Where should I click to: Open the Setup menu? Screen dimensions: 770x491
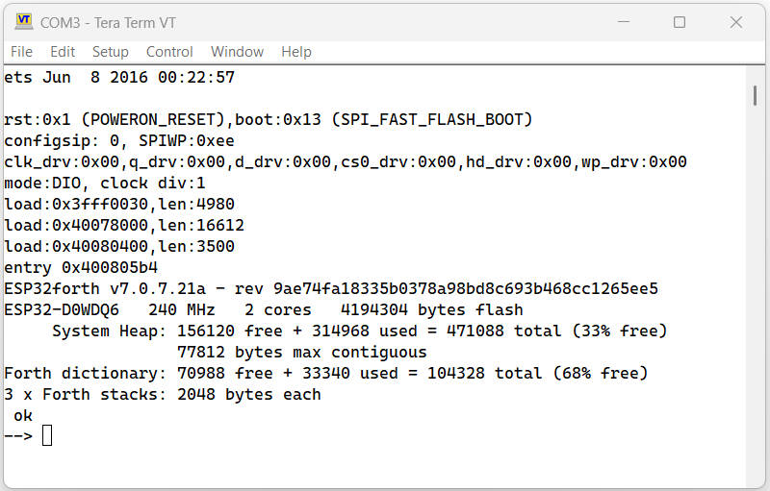(x=111, y=52)
